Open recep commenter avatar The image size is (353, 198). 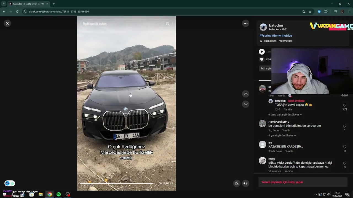tap(263, 161)
